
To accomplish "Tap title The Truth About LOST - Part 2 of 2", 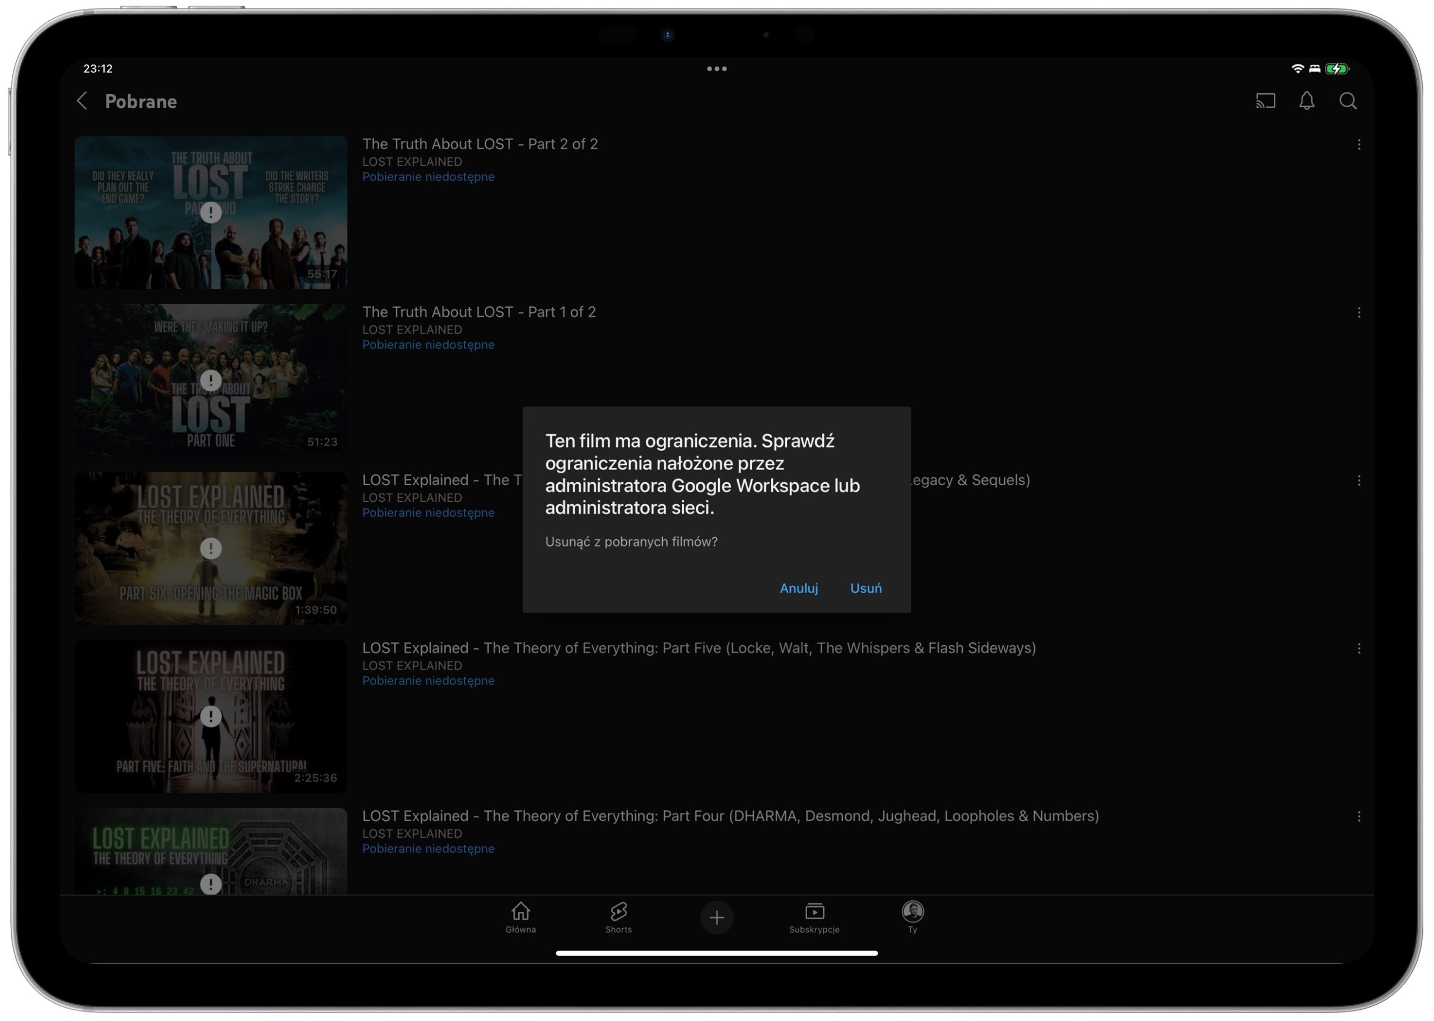I will coord(479,144).
